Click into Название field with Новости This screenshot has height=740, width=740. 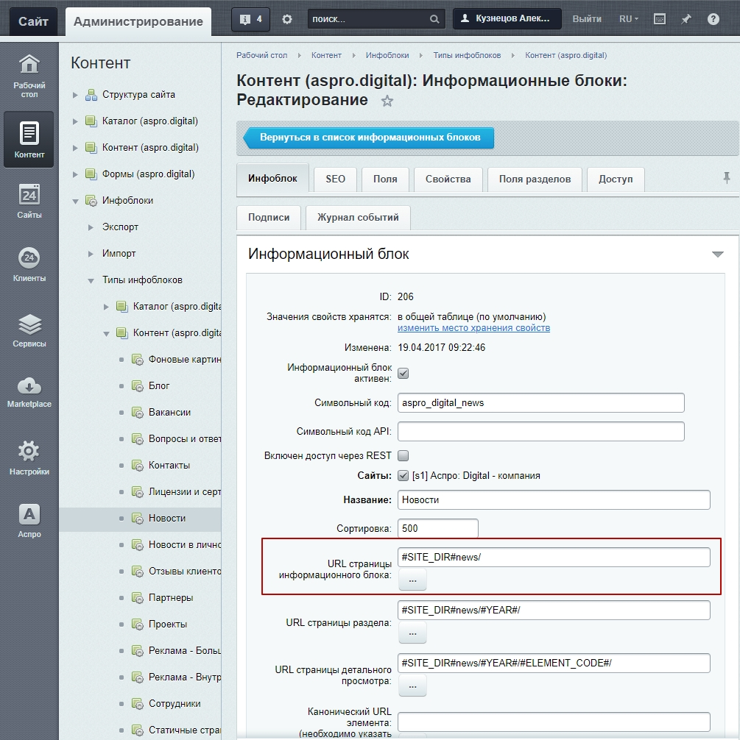click(x=554, y=499)
